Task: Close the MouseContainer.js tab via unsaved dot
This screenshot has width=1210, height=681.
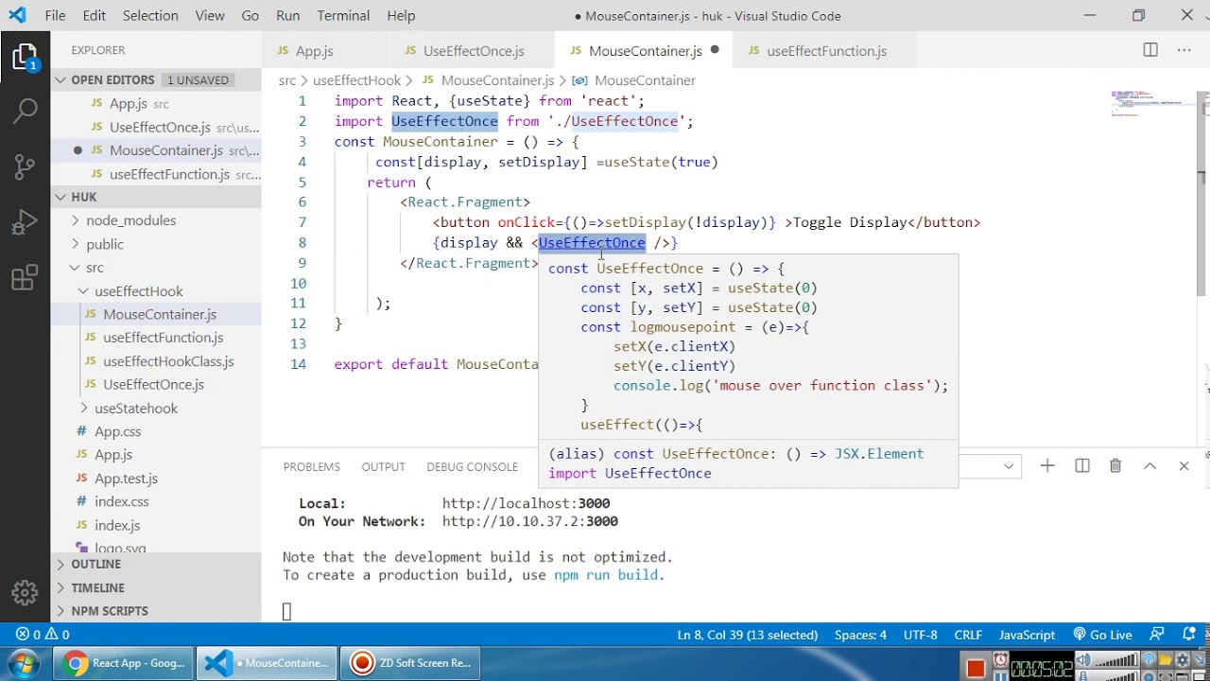Action: pyautogui.click(x=715, y=50)
